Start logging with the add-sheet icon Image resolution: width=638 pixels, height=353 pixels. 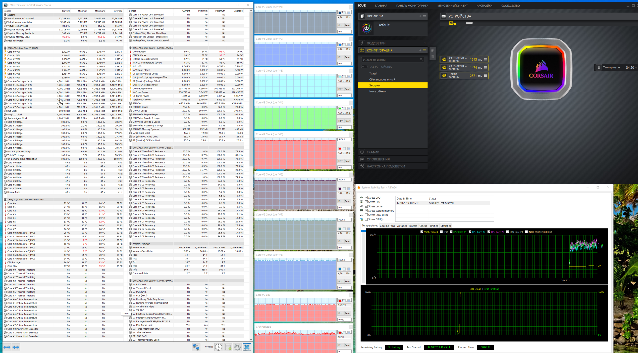[228, 347]
